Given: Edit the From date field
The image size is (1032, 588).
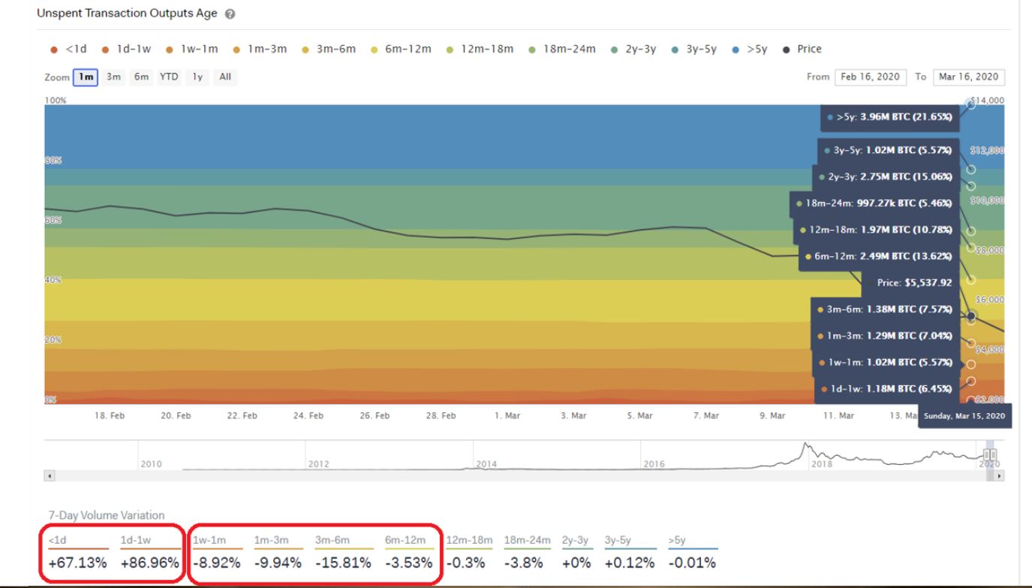Looking at the screenshot, I should tap(871, 77).
